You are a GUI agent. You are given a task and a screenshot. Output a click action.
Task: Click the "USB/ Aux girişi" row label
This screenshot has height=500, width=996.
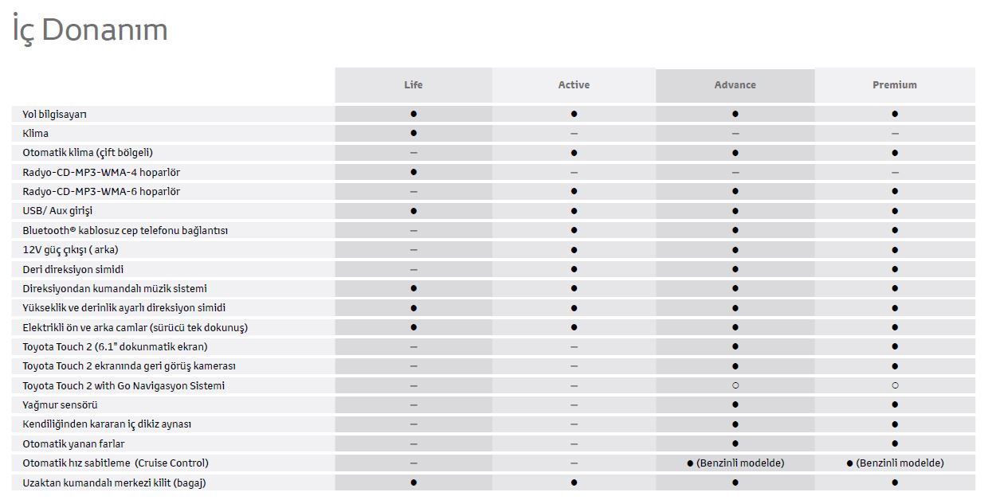point(57,211)
